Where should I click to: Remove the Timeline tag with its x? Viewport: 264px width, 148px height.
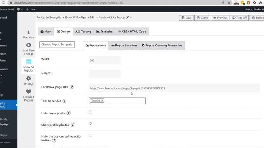[102, 101]
